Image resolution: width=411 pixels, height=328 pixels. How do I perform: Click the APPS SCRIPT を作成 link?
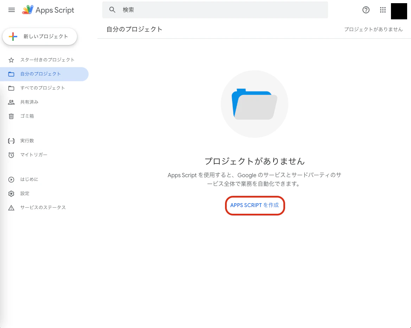[255, 205]
